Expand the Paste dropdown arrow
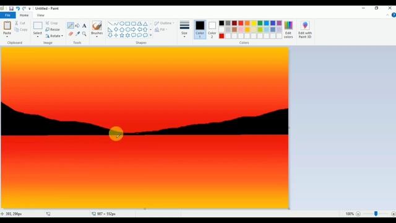 [7, 37]
